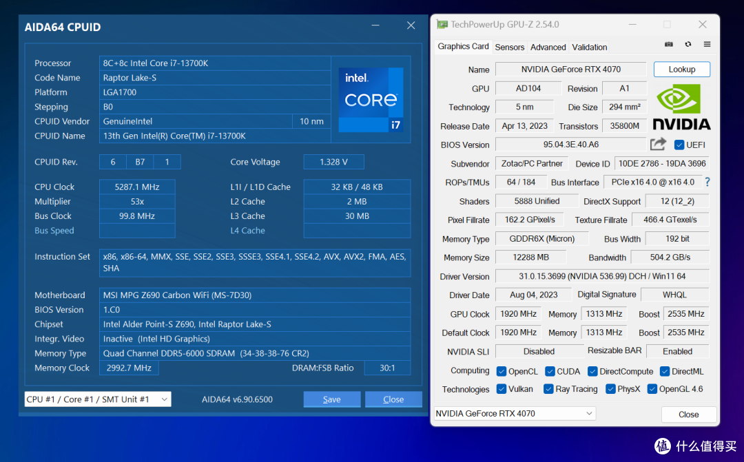Click the GPU-Z title bar app icon
The height and width of the screenshot is (462, 744).
[x=442, y=24]
